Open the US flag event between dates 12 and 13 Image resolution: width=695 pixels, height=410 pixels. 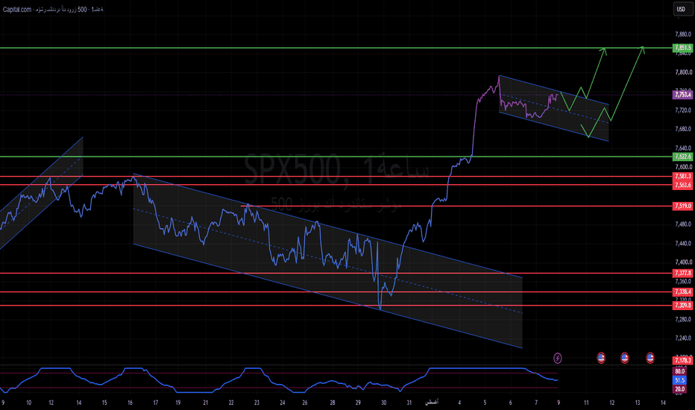coord(624,358)
